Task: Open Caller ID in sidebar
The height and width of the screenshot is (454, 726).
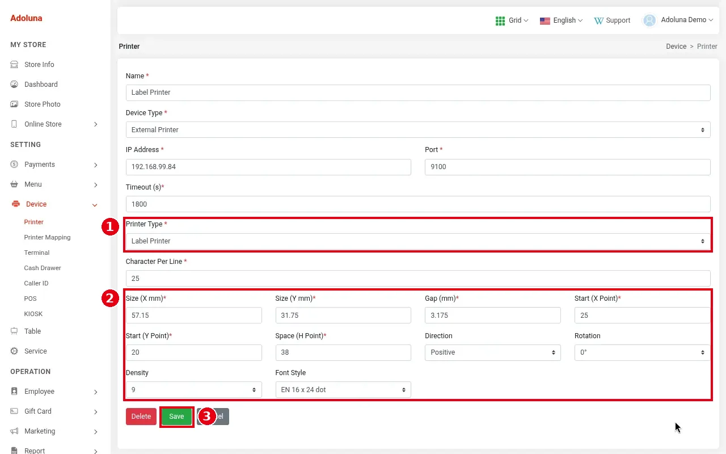Action: (36, 283)
